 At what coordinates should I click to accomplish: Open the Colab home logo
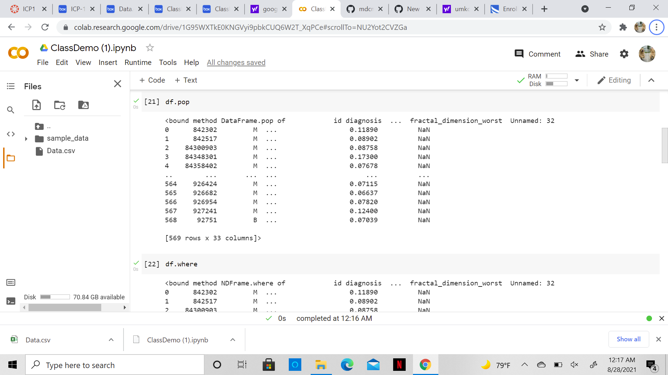pos(18,53)
